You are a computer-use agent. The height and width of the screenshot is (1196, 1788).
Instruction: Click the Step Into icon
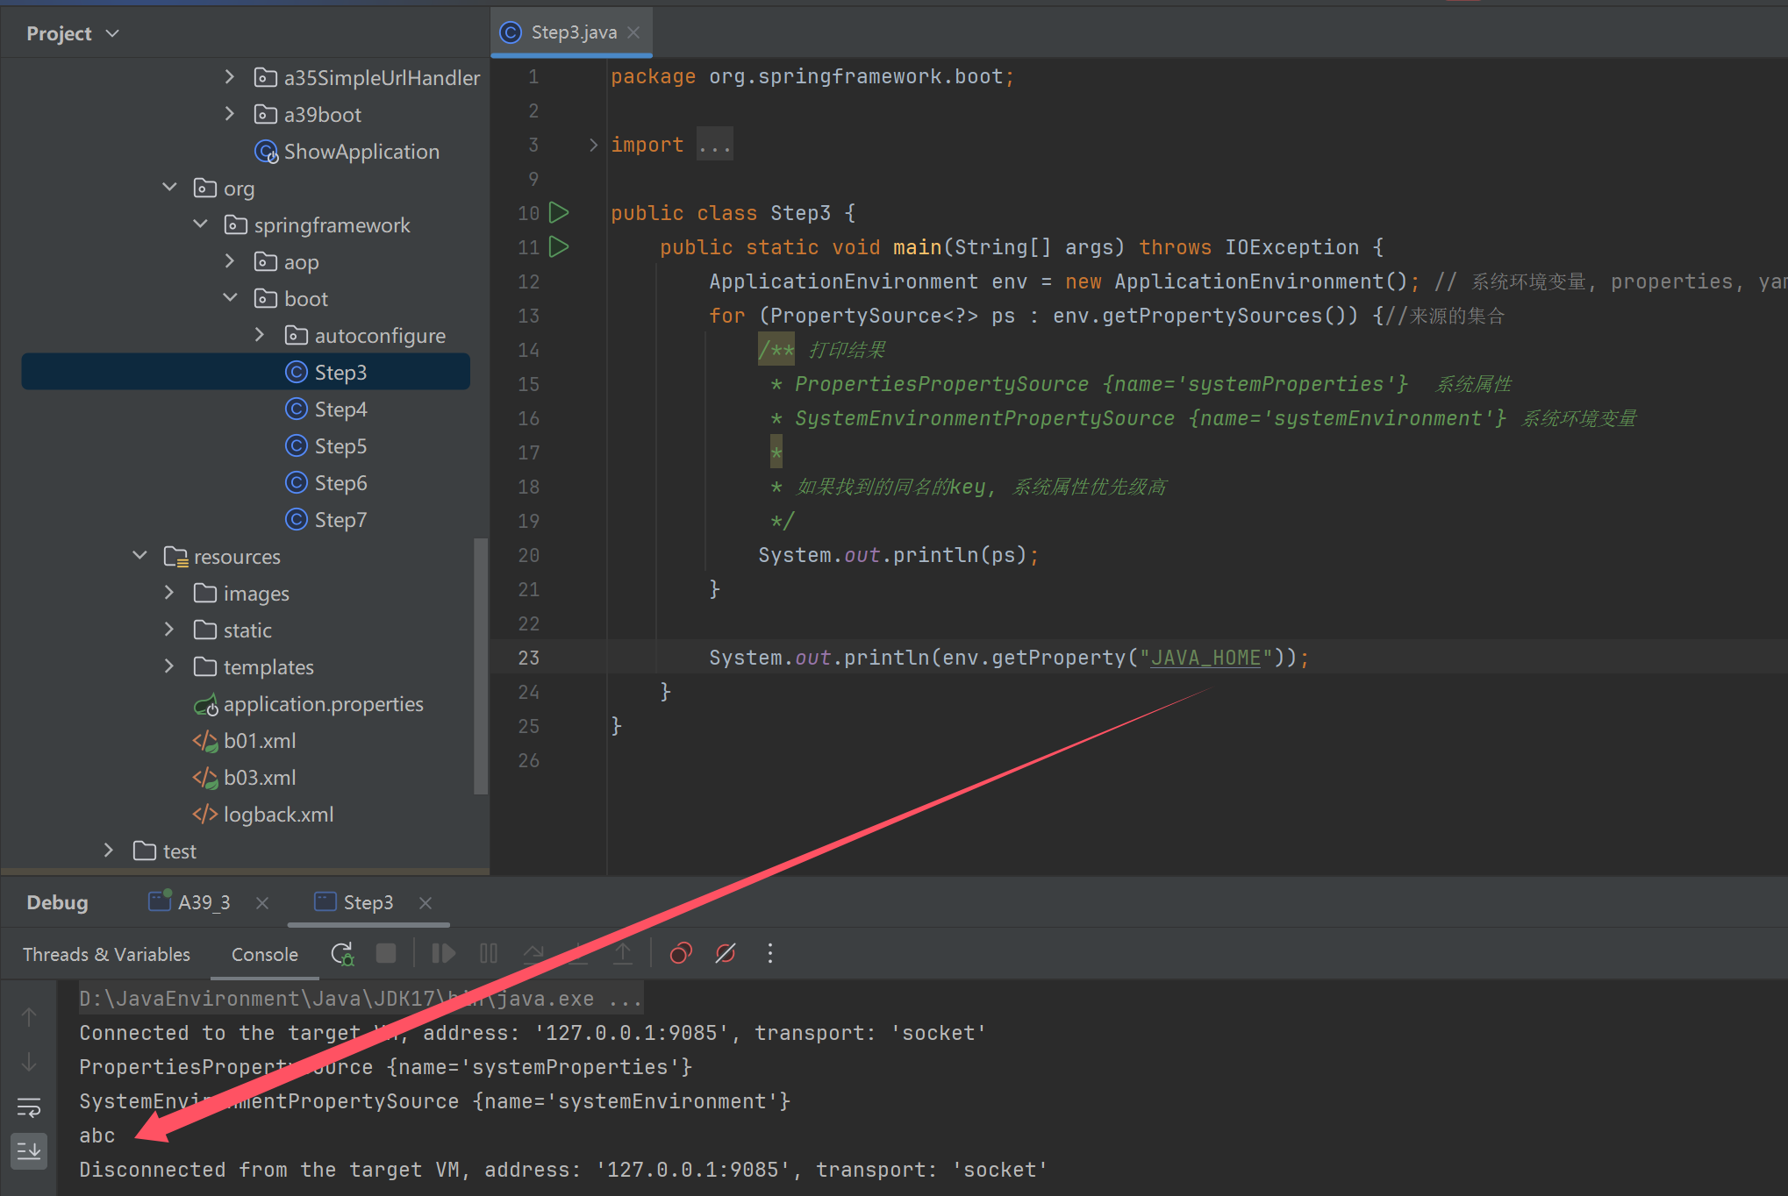(577, 953)
